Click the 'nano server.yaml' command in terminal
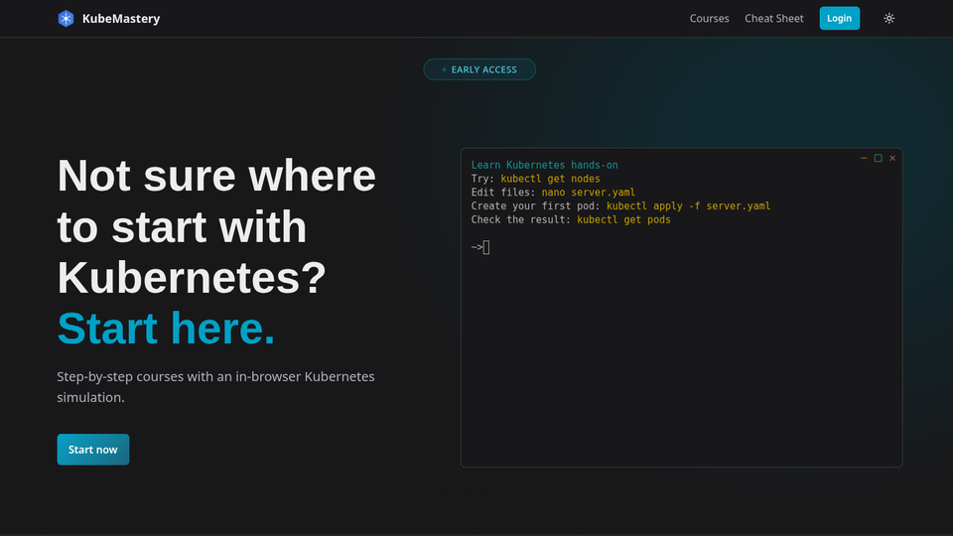 (x=588, y=193)
